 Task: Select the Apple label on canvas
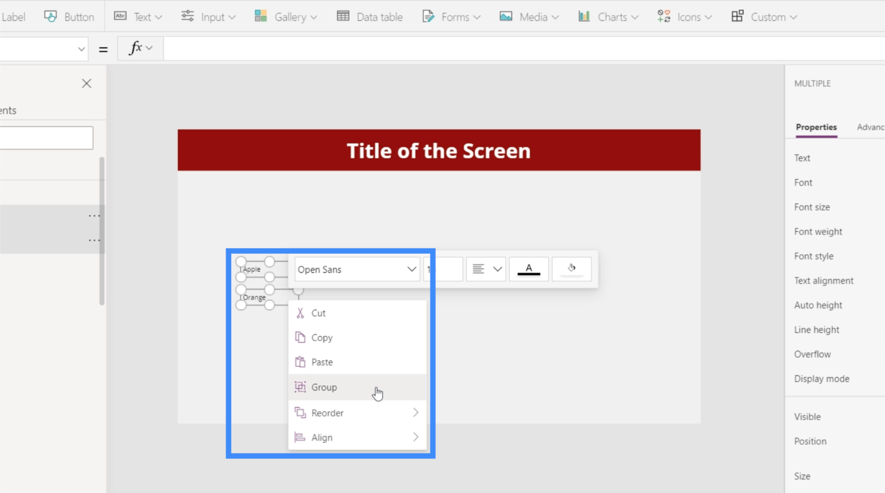(x=252, y=269)
